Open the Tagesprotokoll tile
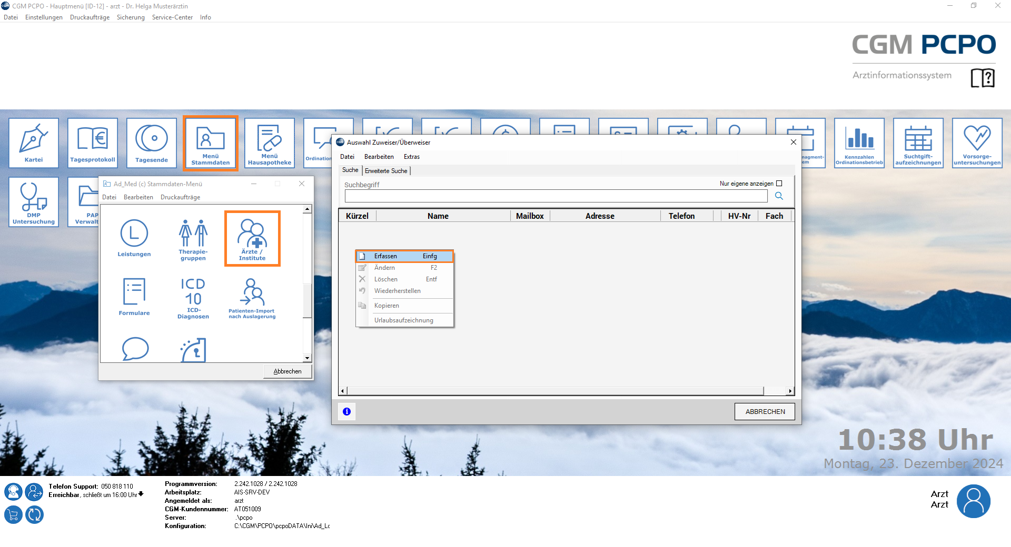Viewport: 1011px width, 547px height. click(93, 143)
